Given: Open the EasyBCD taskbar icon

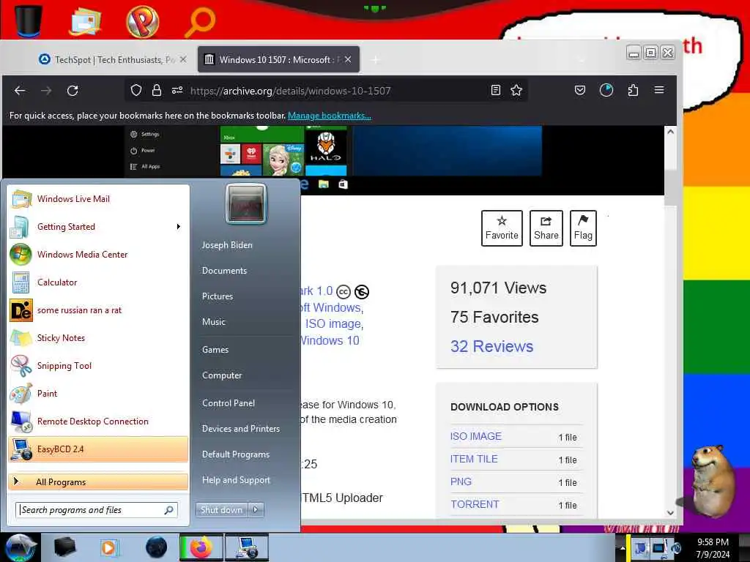Looking at the screenshot, I should [247, 547].
